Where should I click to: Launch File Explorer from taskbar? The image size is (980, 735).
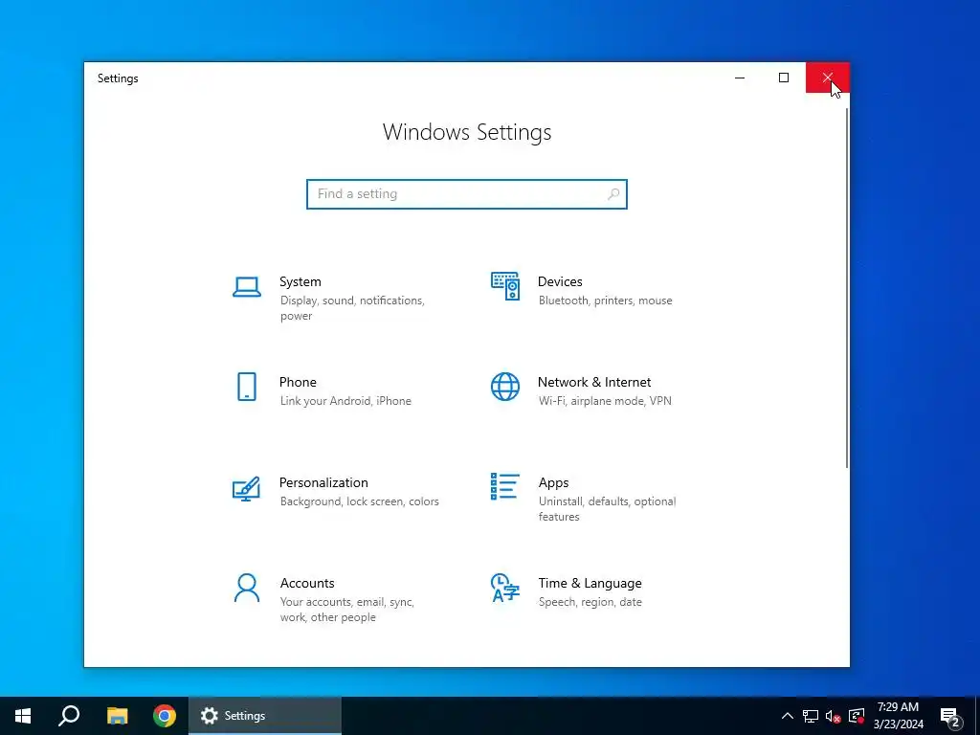pyautogui.click(x=117, y=716)
